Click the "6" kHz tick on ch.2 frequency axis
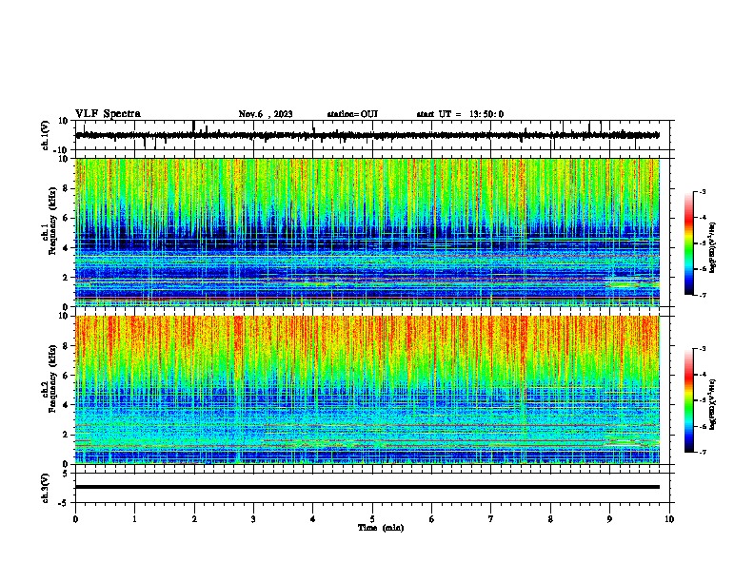 66,376
